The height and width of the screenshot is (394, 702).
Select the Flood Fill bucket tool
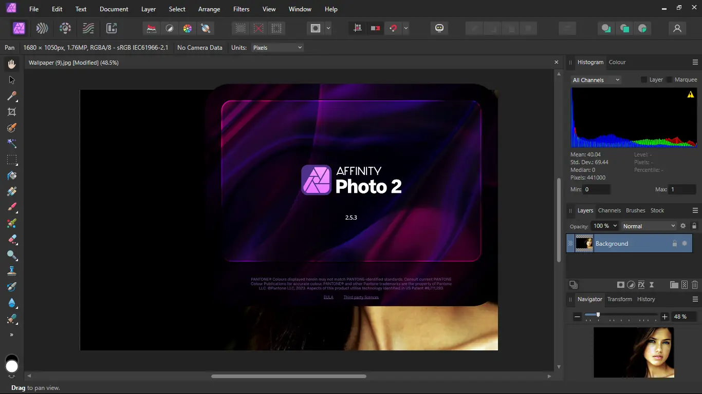pos(12,175)
